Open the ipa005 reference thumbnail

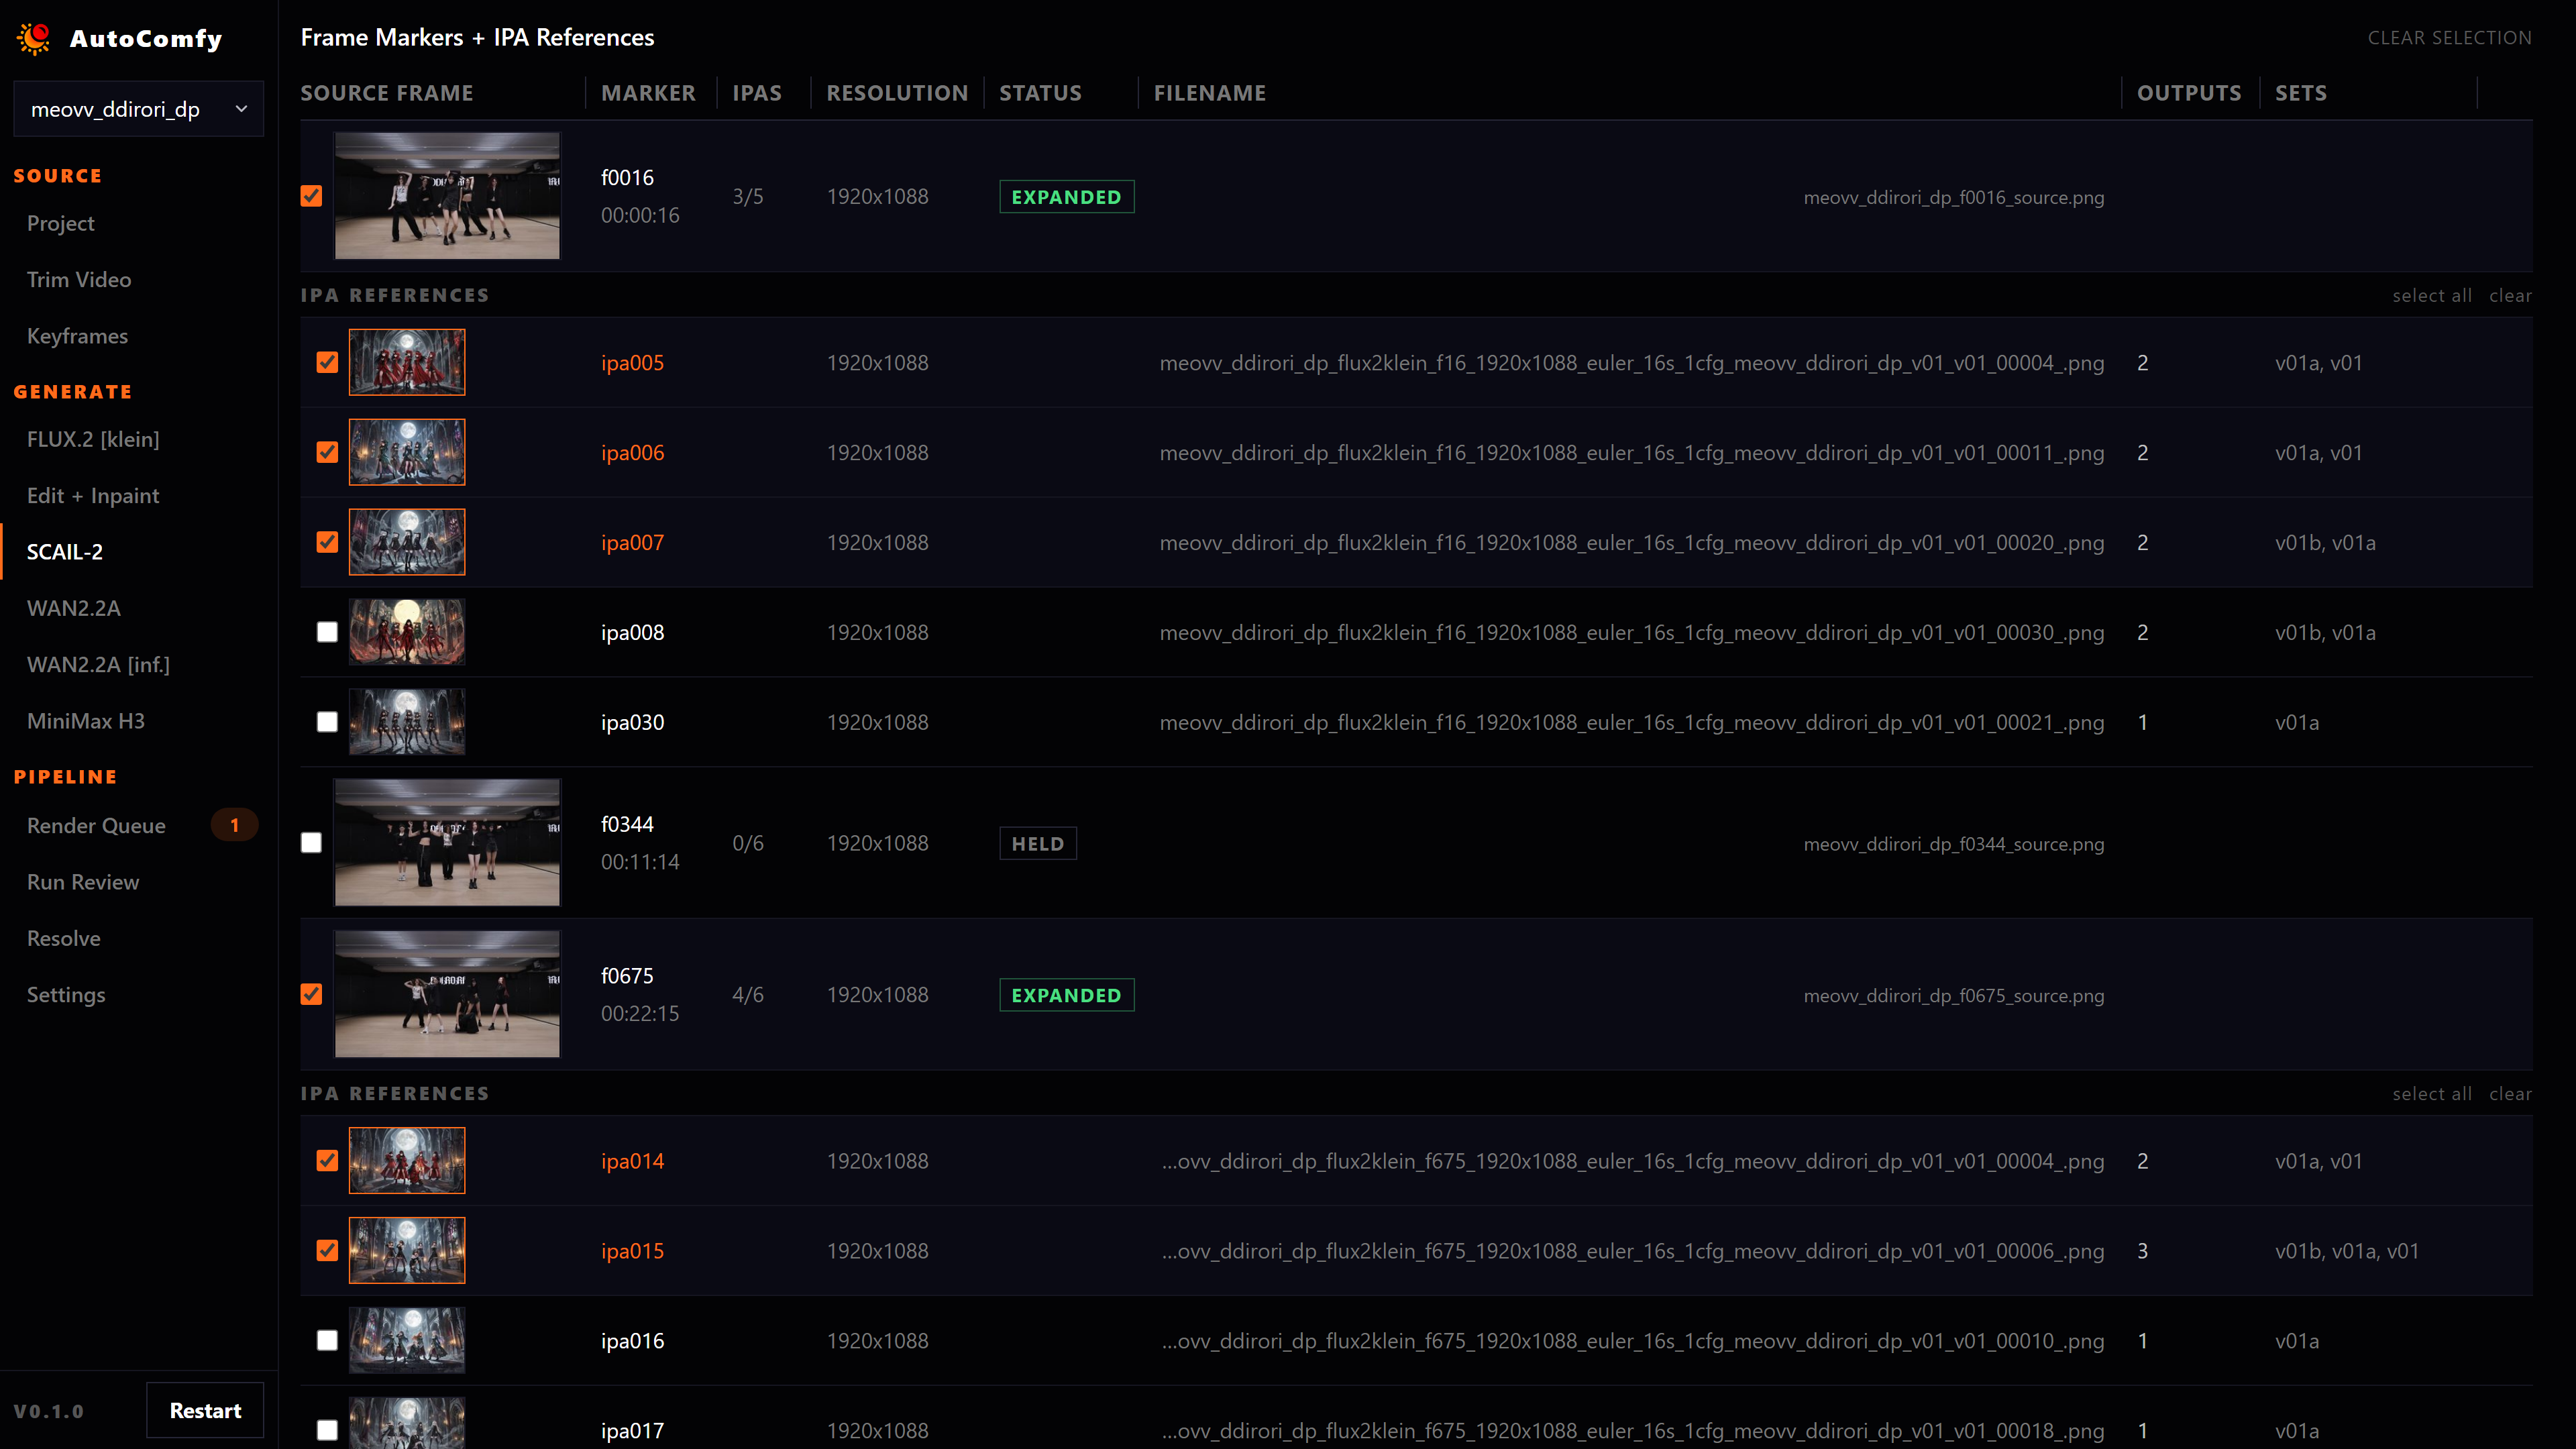point(407,362)
